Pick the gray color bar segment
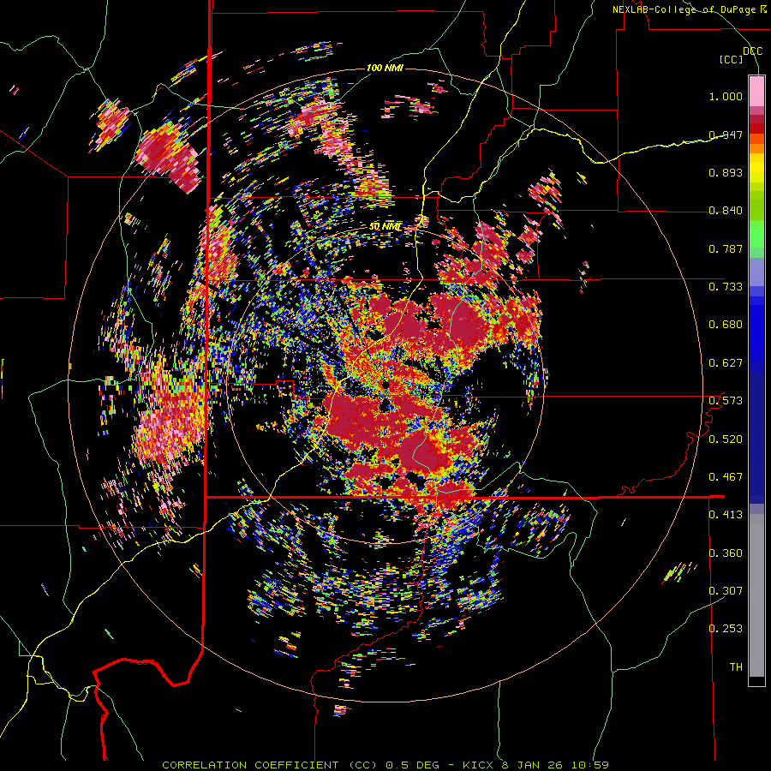This screenshot has width=771, height=771. point(756,595)
